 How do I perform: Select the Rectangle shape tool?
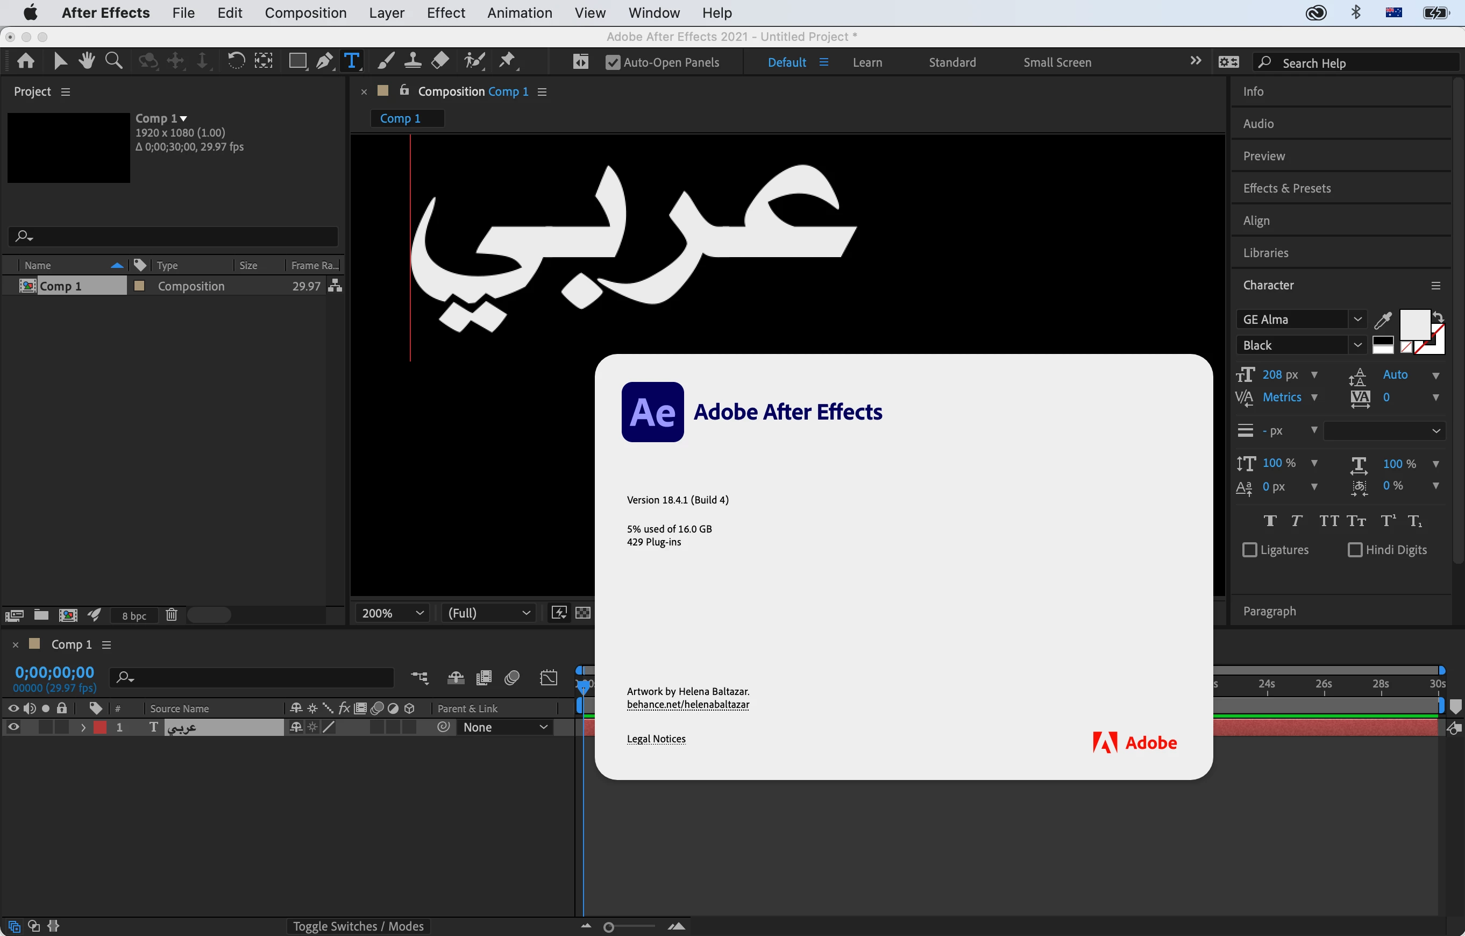(297, 61)
